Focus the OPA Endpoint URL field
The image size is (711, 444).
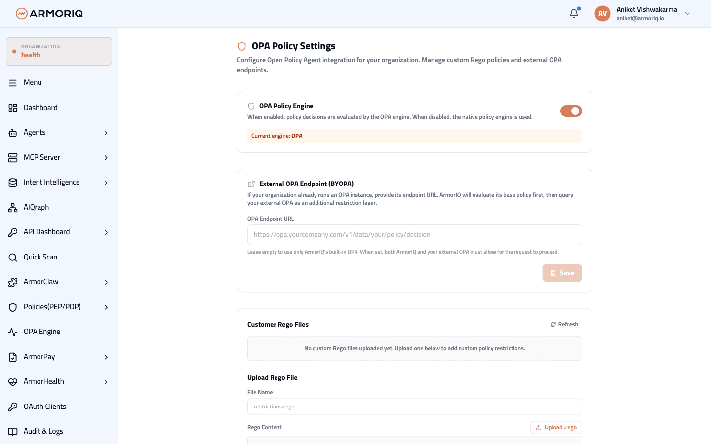pyautogui.click(x=414, y=235)
